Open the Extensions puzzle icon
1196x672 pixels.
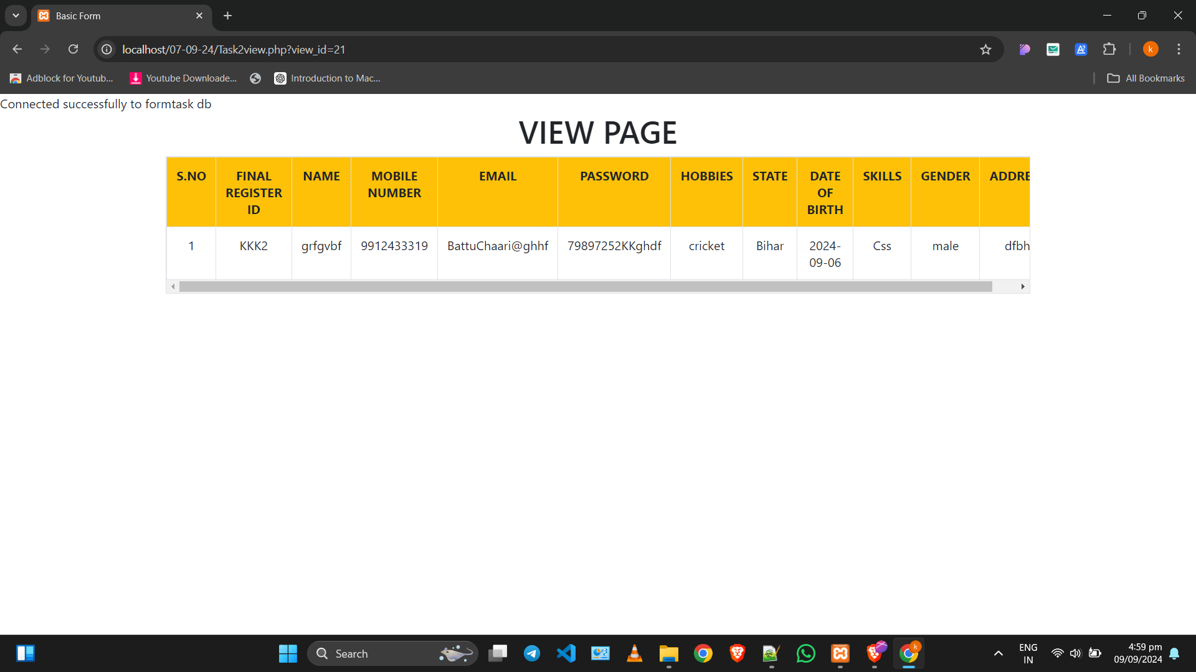tap(1109, 49)
